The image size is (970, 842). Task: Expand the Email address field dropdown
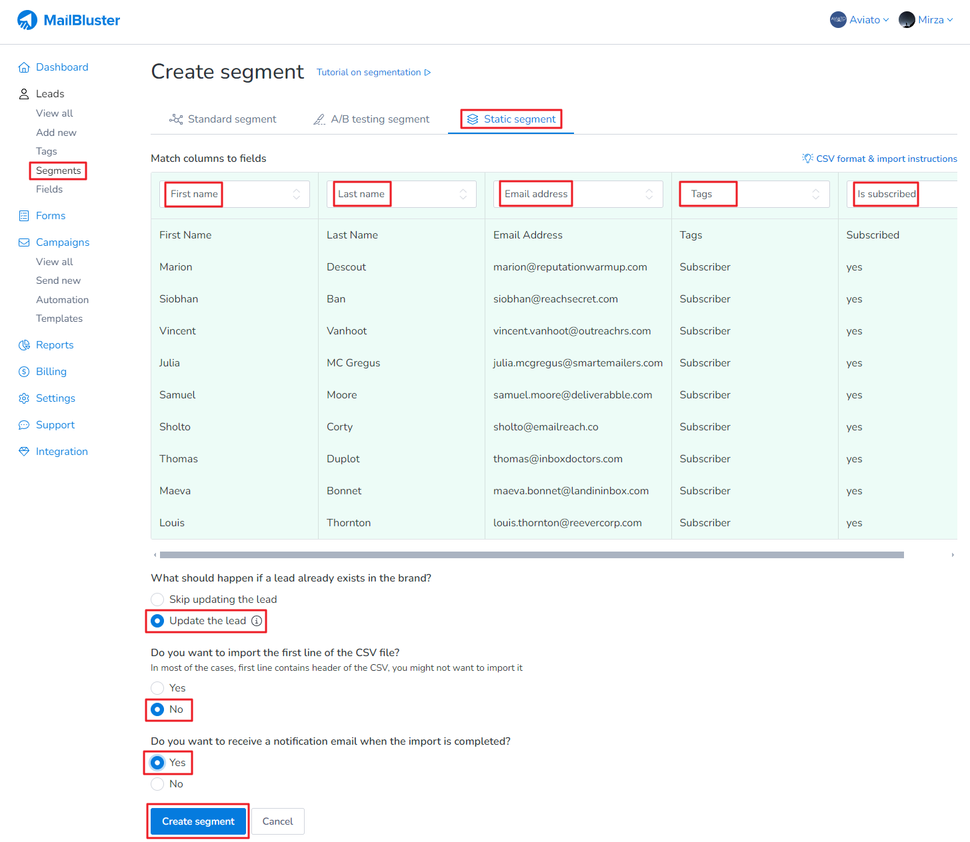coord(578,194)
